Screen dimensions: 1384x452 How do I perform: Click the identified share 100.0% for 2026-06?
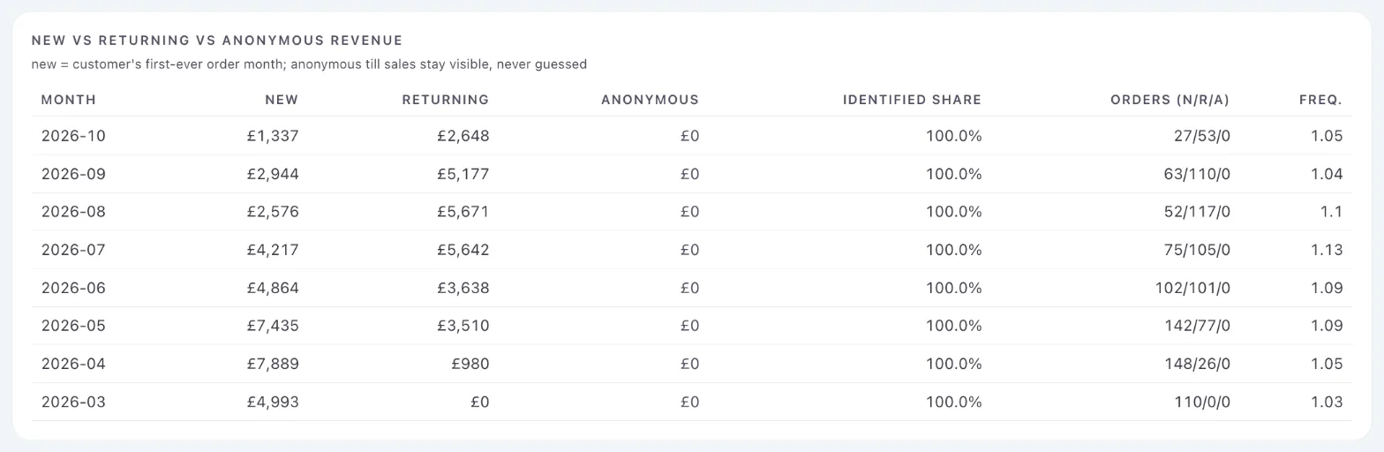click(953, 288)
